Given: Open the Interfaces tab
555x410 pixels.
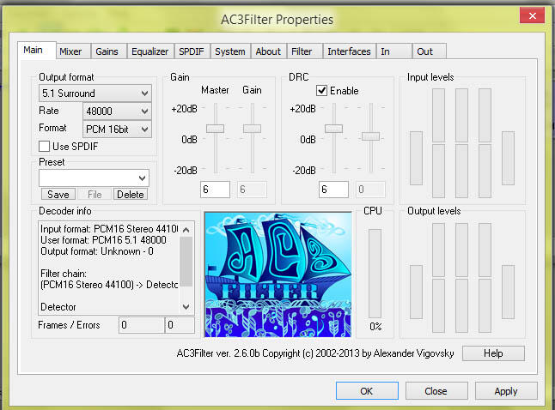Looking at the screenshot, I should 350,51.
